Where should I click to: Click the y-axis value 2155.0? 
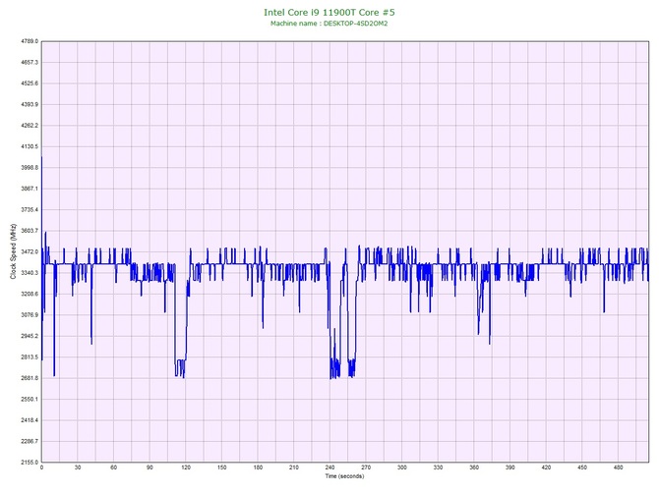30,463
